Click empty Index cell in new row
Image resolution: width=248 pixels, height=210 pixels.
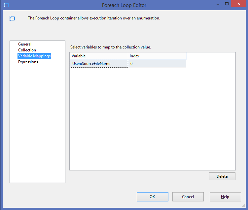click(157, 71)
